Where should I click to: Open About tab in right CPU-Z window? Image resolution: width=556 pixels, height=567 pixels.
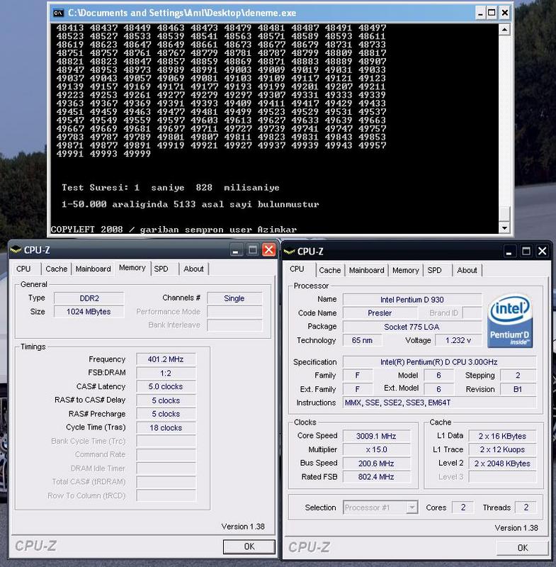click(x=467, y=270)
